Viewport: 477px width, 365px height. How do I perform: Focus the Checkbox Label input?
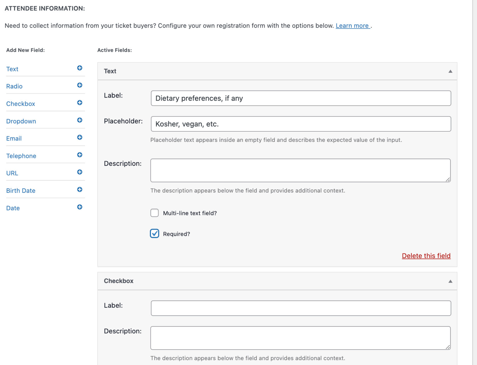coord(301,308)
